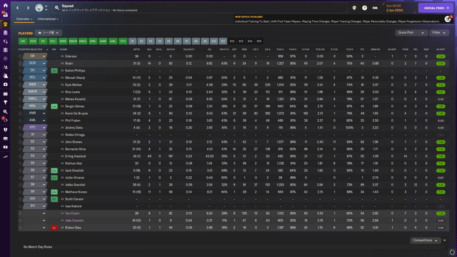The width and height of the screenshot is (457, 257).
Task: Go back to the previous screen
Action: click(x=18, y=8)
